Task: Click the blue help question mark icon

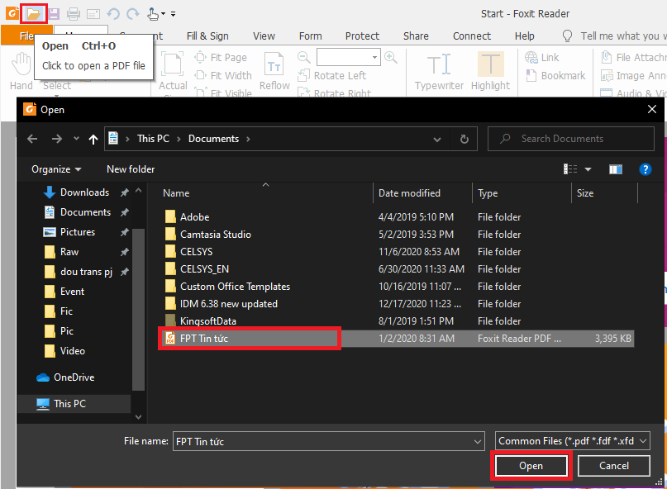Action: [646, 169]
